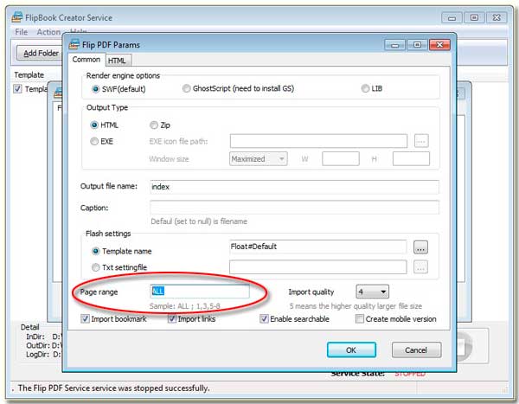Select Zip output type
This screenshot has width=519, height=404.
pyautogui.click(x=154, y=125)
